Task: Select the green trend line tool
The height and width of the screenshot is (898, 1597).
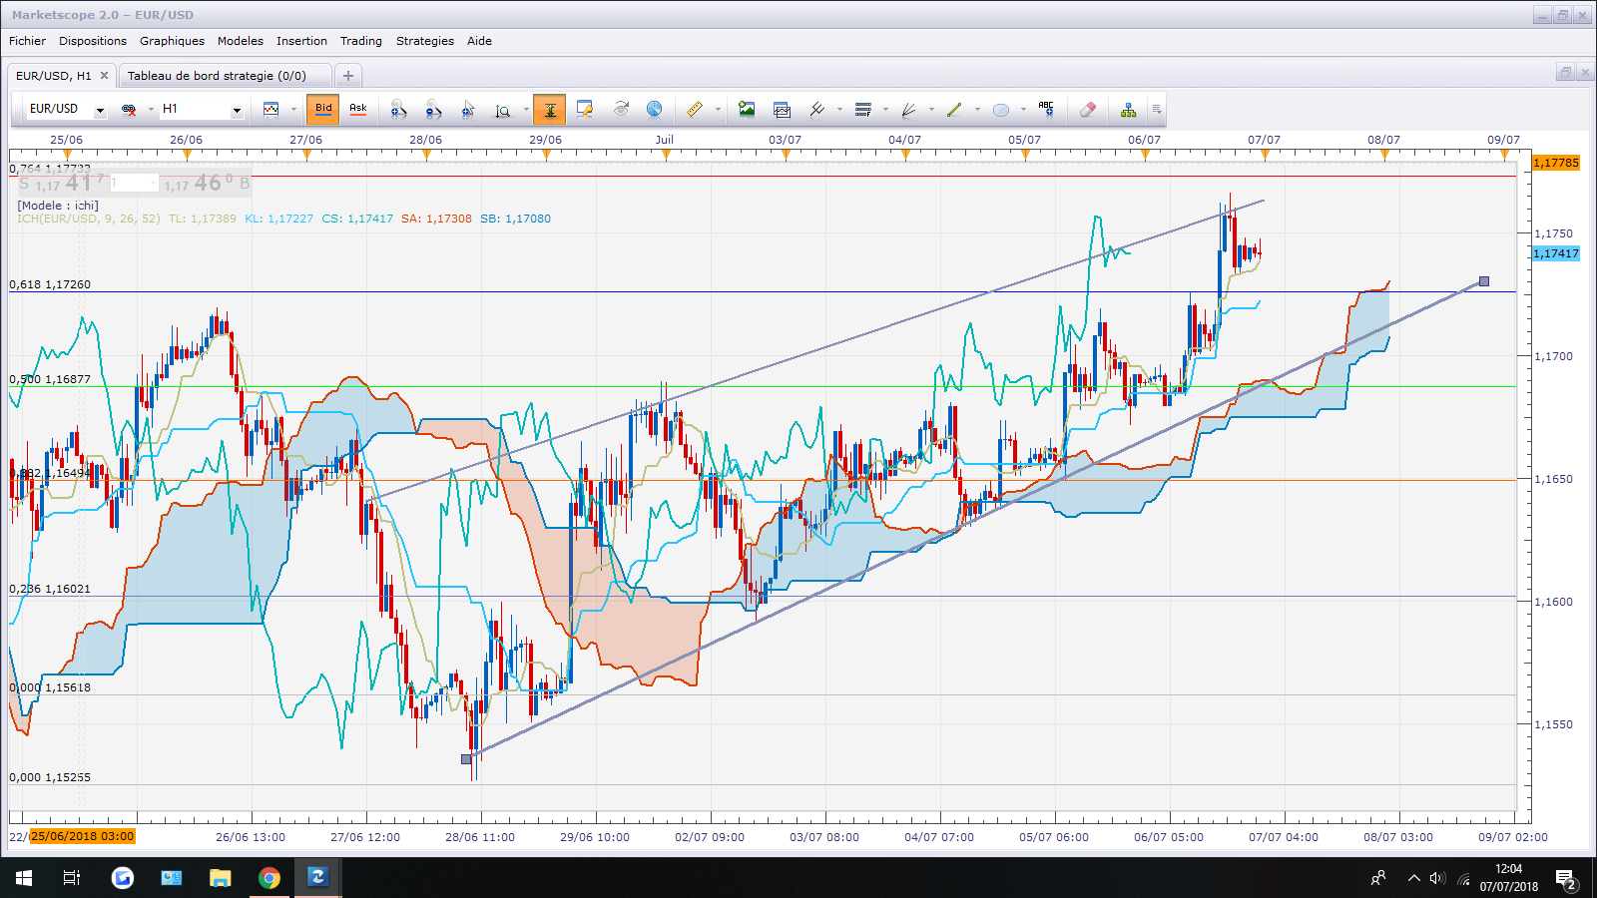Action: click(954, 110)
